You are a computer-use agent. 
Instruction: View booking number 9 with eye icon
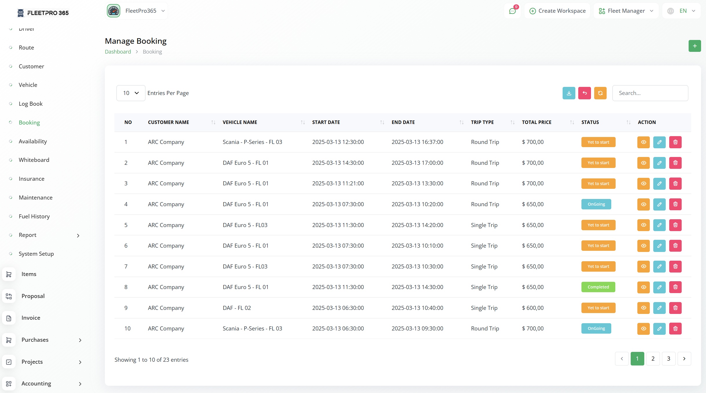(643, 308)
